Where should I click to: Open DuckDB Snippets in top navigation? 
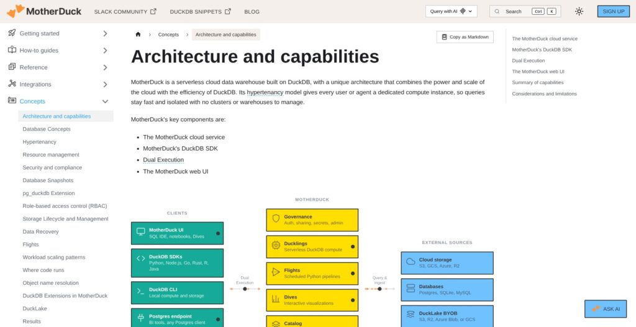201,11
